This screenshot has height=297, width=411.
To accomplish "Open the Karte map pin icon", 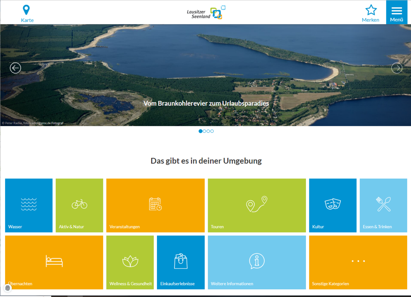I will 27,10.
